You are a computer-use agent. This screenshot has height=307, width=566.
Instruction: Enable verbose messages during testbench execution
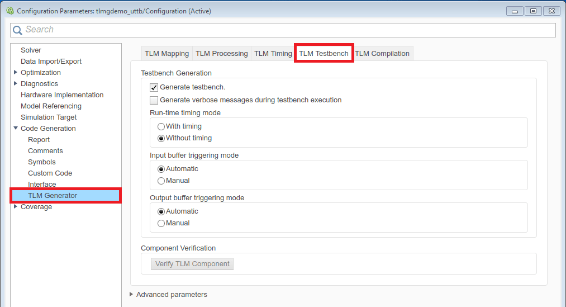154,100
